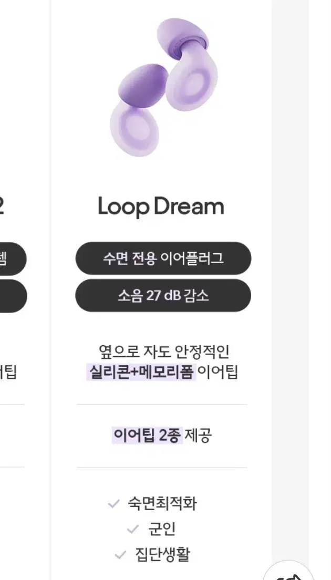The image size is (331, 580).
Task: Open the Loop Dream product title
Action: tap(161, 207)
